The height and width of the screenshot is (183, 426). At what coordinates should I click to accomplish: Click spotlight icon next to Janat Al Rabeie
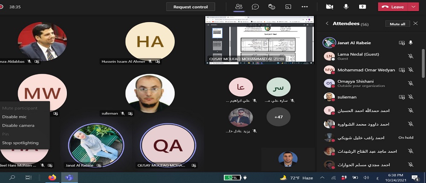tap(401, 43)
